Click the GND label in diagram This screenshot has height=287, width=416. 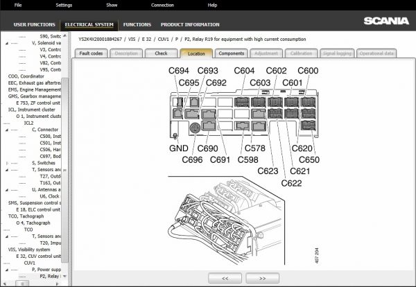tap(179, 148)
